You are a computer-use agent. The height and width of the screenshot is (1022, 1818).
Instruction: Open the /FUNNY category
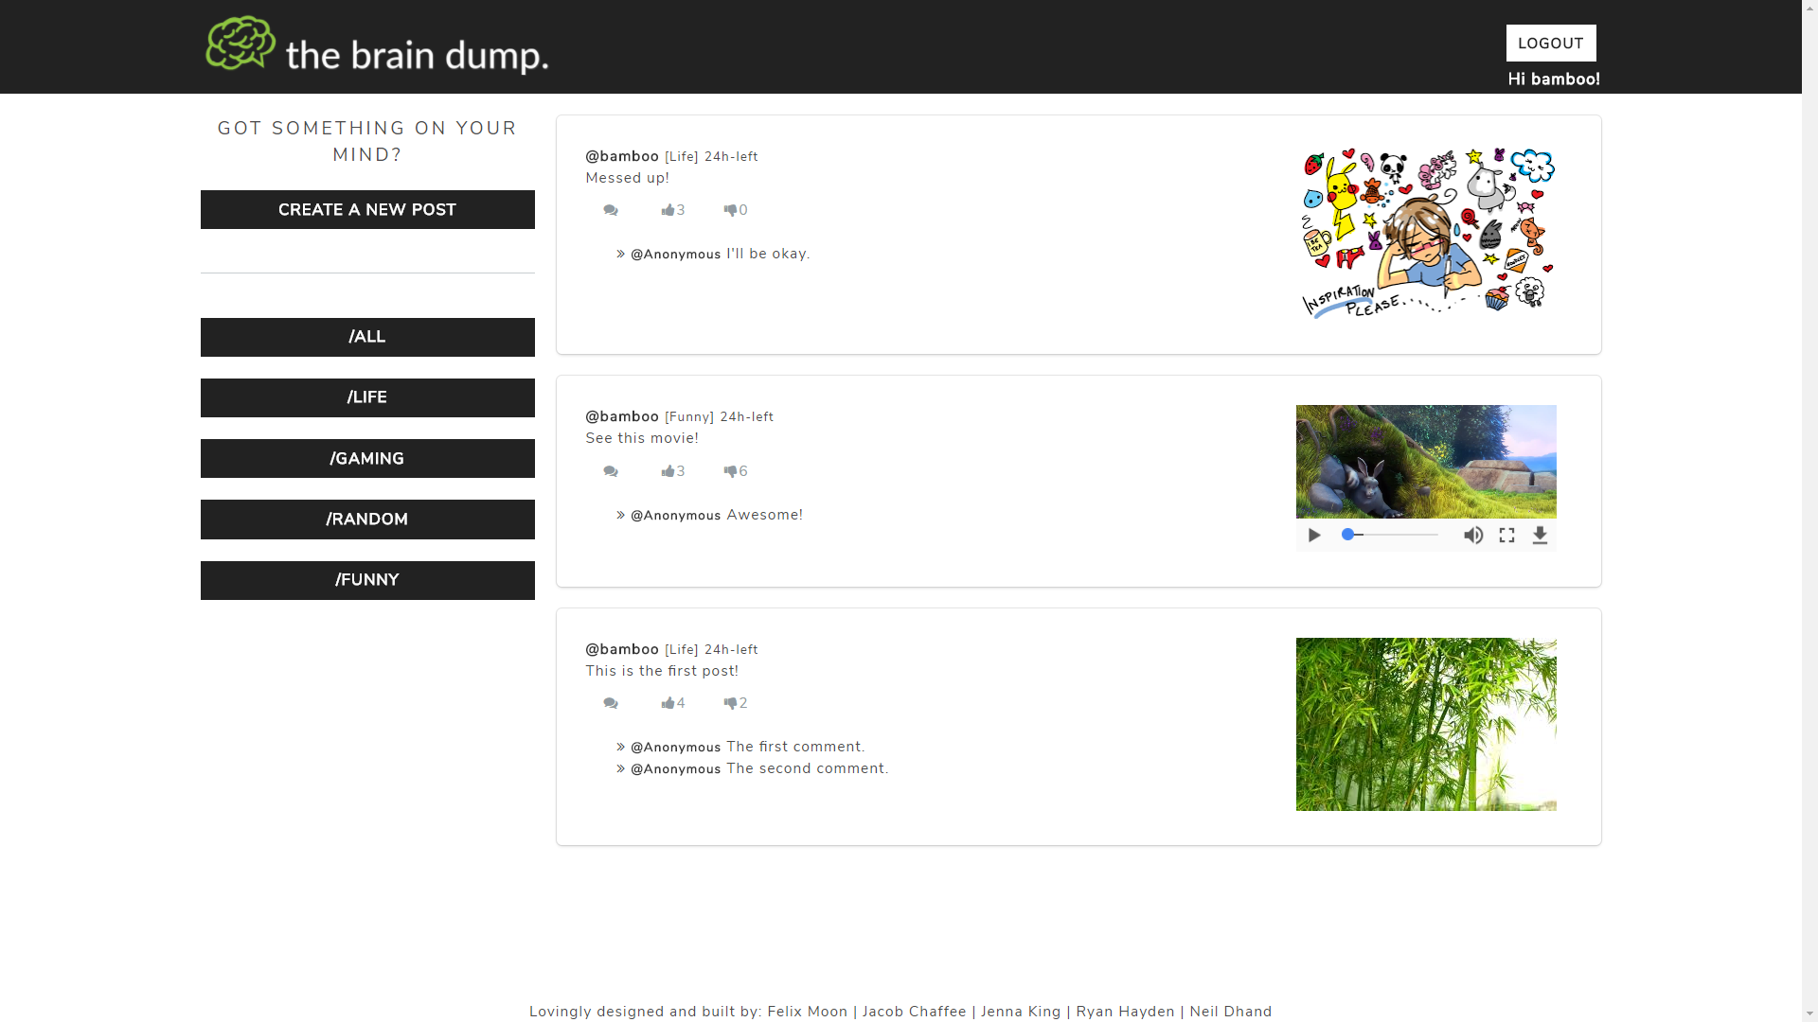(367, 580)
